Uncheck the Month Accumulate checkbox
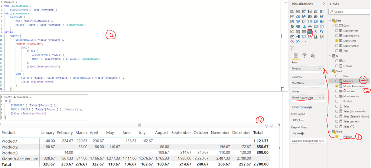The image size is (371, 168). pyautogui.click(x=337, y=86)
